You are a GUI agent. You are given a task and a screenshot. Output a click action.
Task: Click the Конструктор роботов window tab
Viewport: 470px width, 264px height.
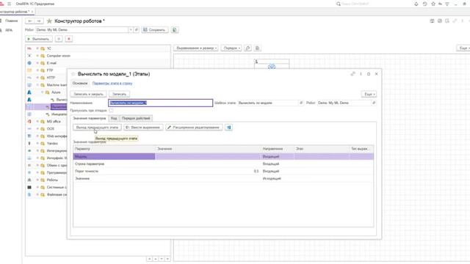[15, 12]
